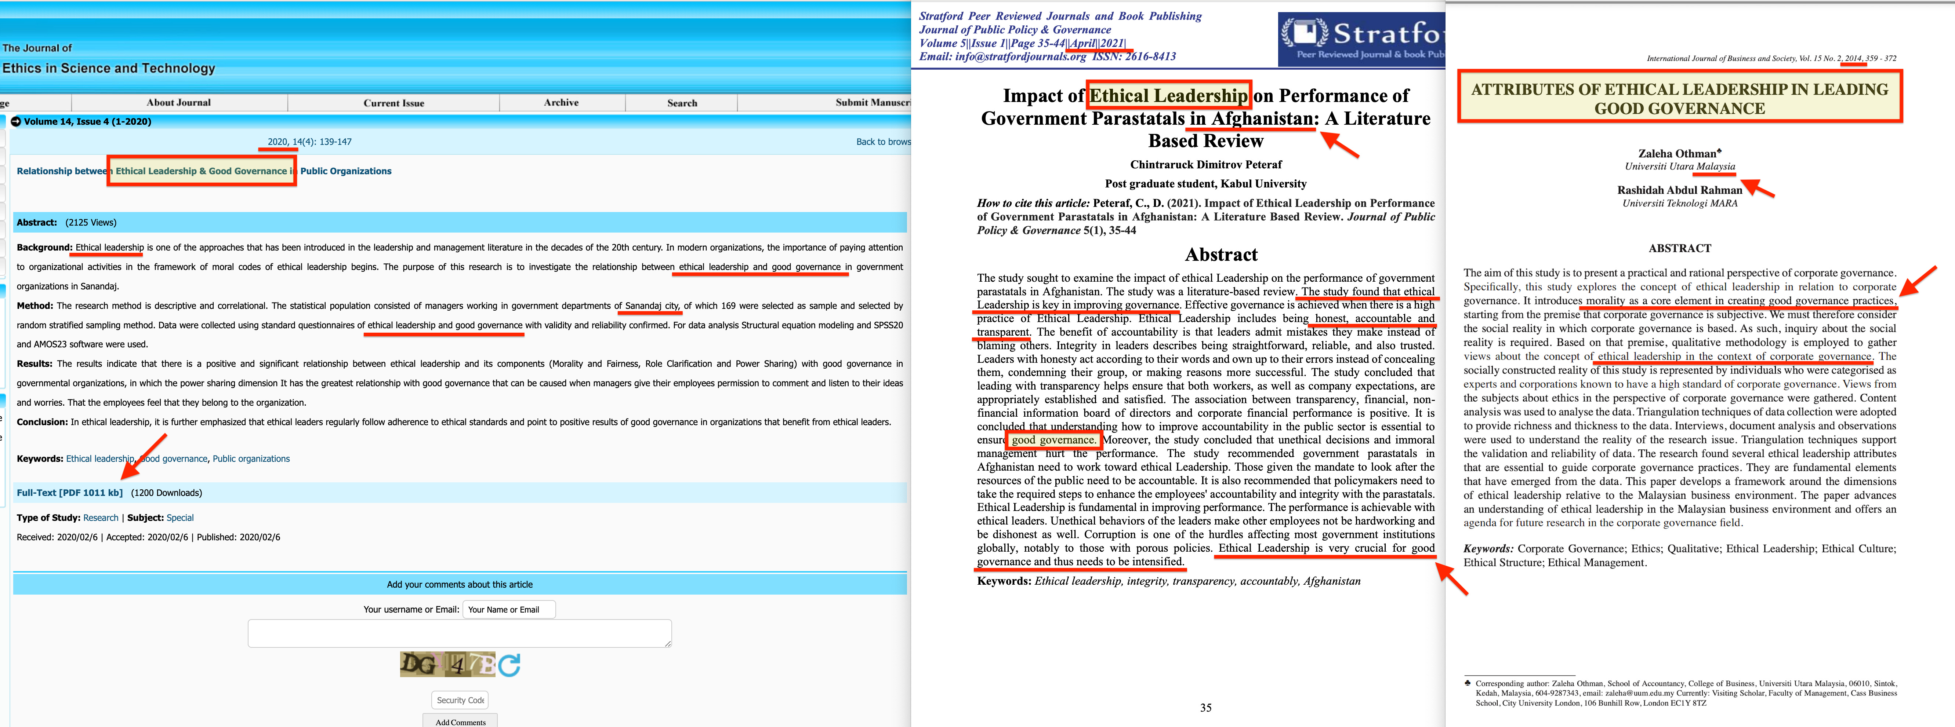Open article title link Relationship between Ethical Leadership
The height and width of the screenshot is (727, 1955).
tap(204, 171)
